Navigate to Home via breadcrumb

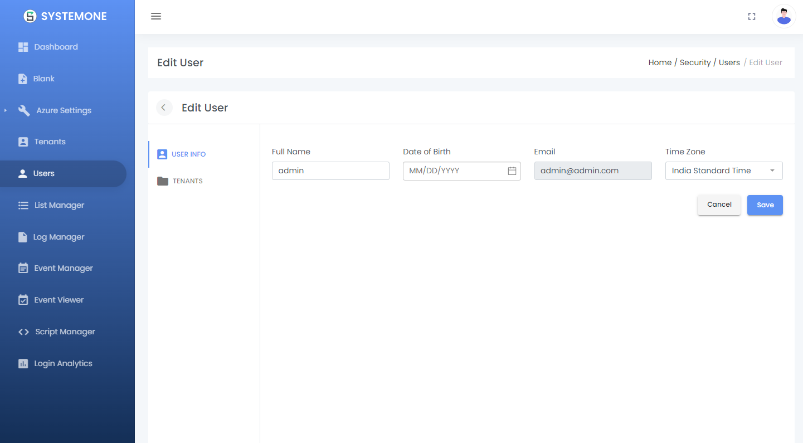pyautogui.click(x=660, y=62)
